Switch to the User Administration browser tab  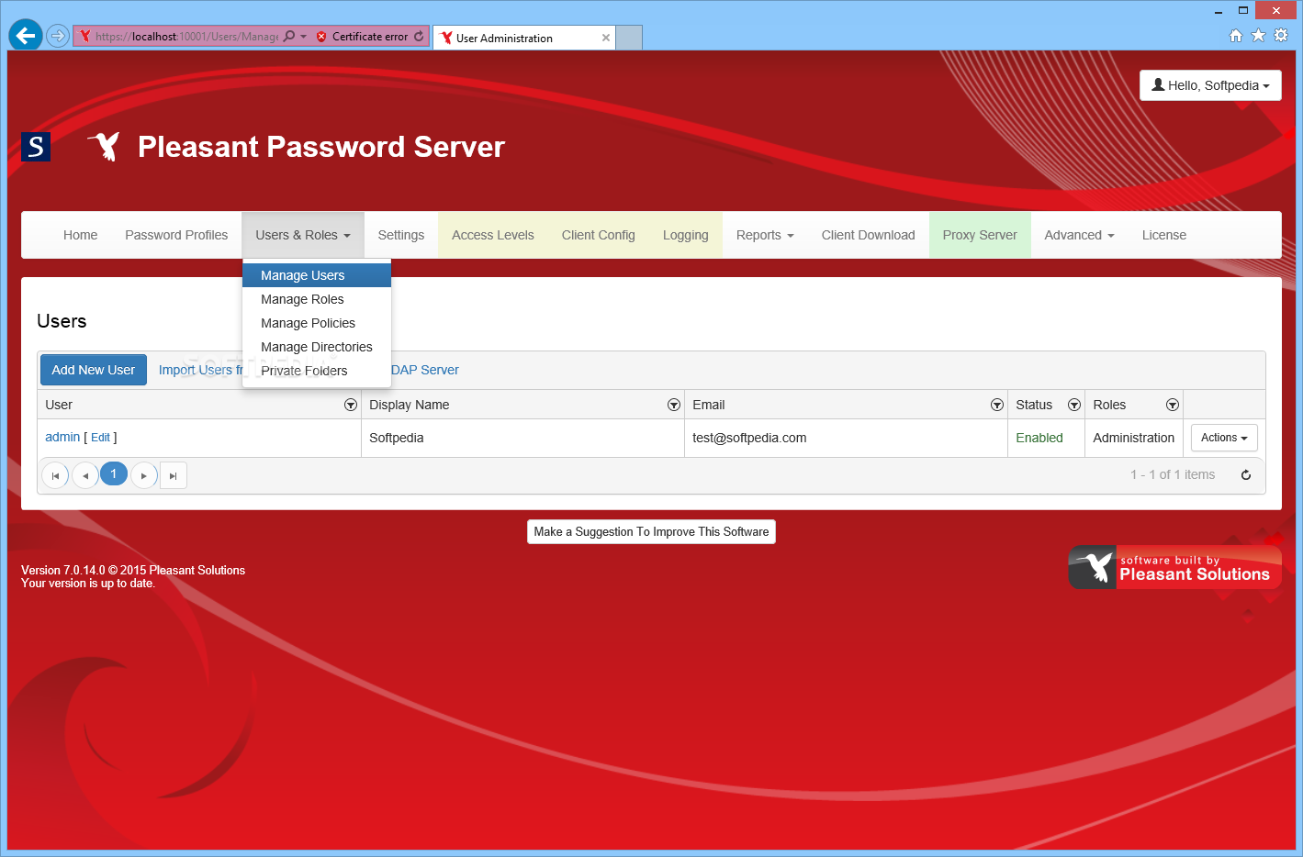coord(525,38)
